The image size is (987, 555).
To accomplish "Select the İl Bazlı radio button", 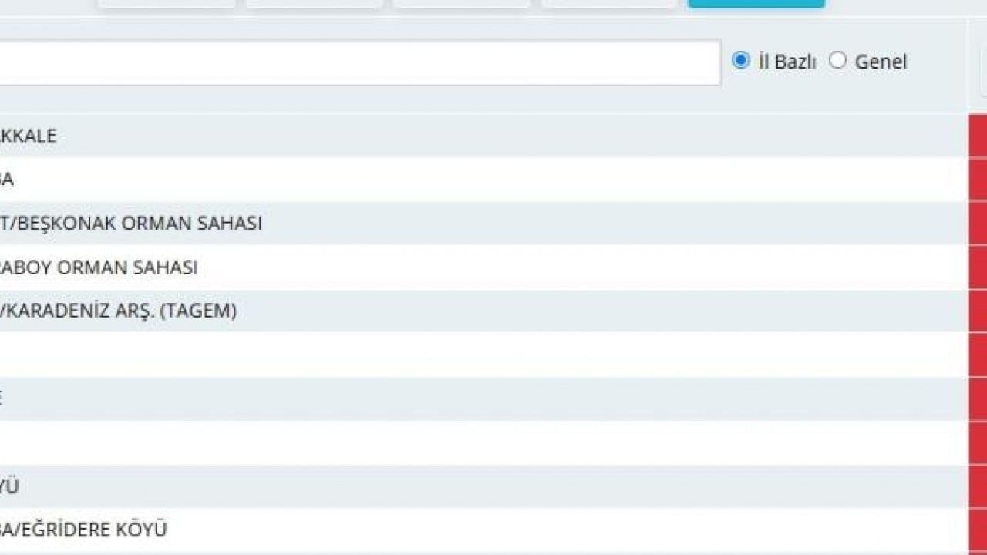I will [x=741, y=60].
